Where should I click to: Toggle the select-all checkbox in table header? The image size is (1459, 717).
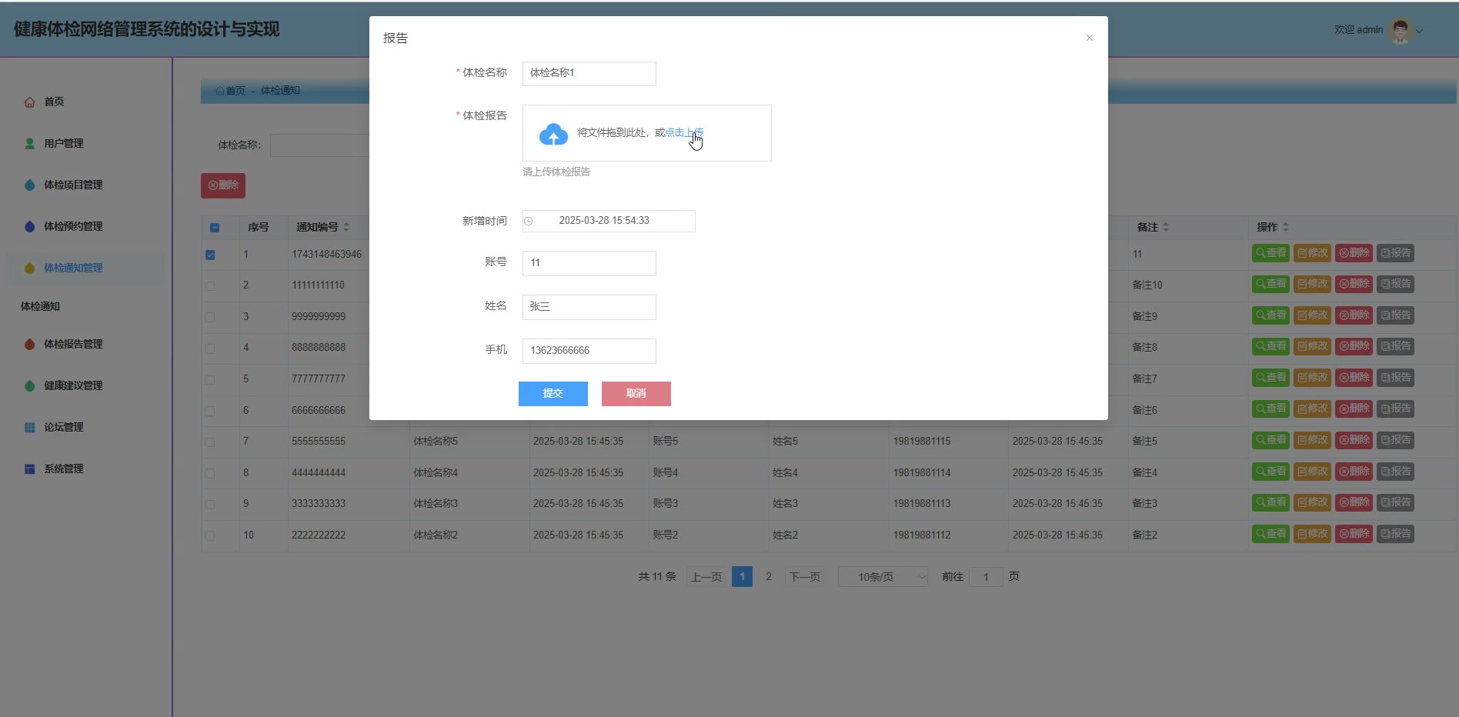coord(215,228)
